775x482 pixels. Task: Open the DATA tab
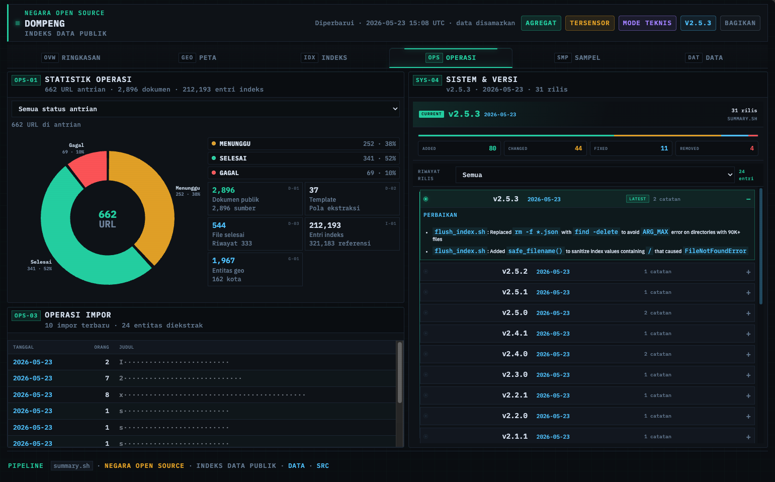click(x=705, y=58)
